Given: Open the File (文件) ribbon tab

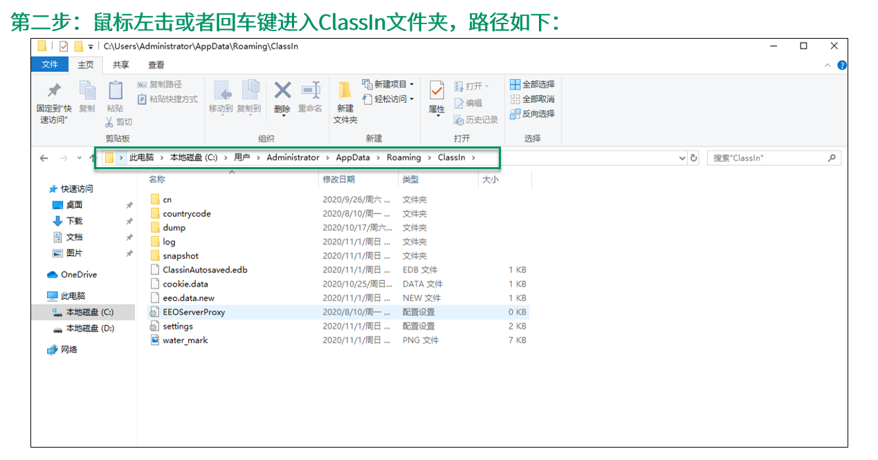Looking at the screenshot, I should [50, 64].
